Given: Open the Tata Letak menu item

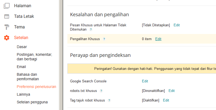Looking at the screenshot, I should click(x=24, y=16).
